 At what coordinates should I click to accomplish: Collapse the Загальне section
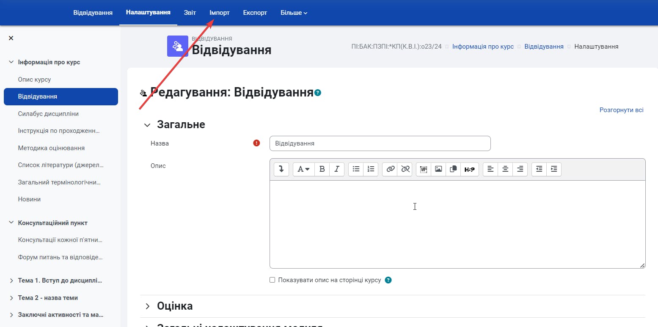pyautogui.click(x=147, y=125)
